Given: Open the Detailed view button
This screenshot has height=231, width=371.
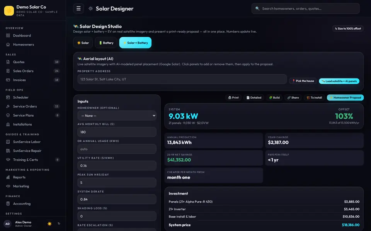Looking at the screenshot, I should point(254,97).
